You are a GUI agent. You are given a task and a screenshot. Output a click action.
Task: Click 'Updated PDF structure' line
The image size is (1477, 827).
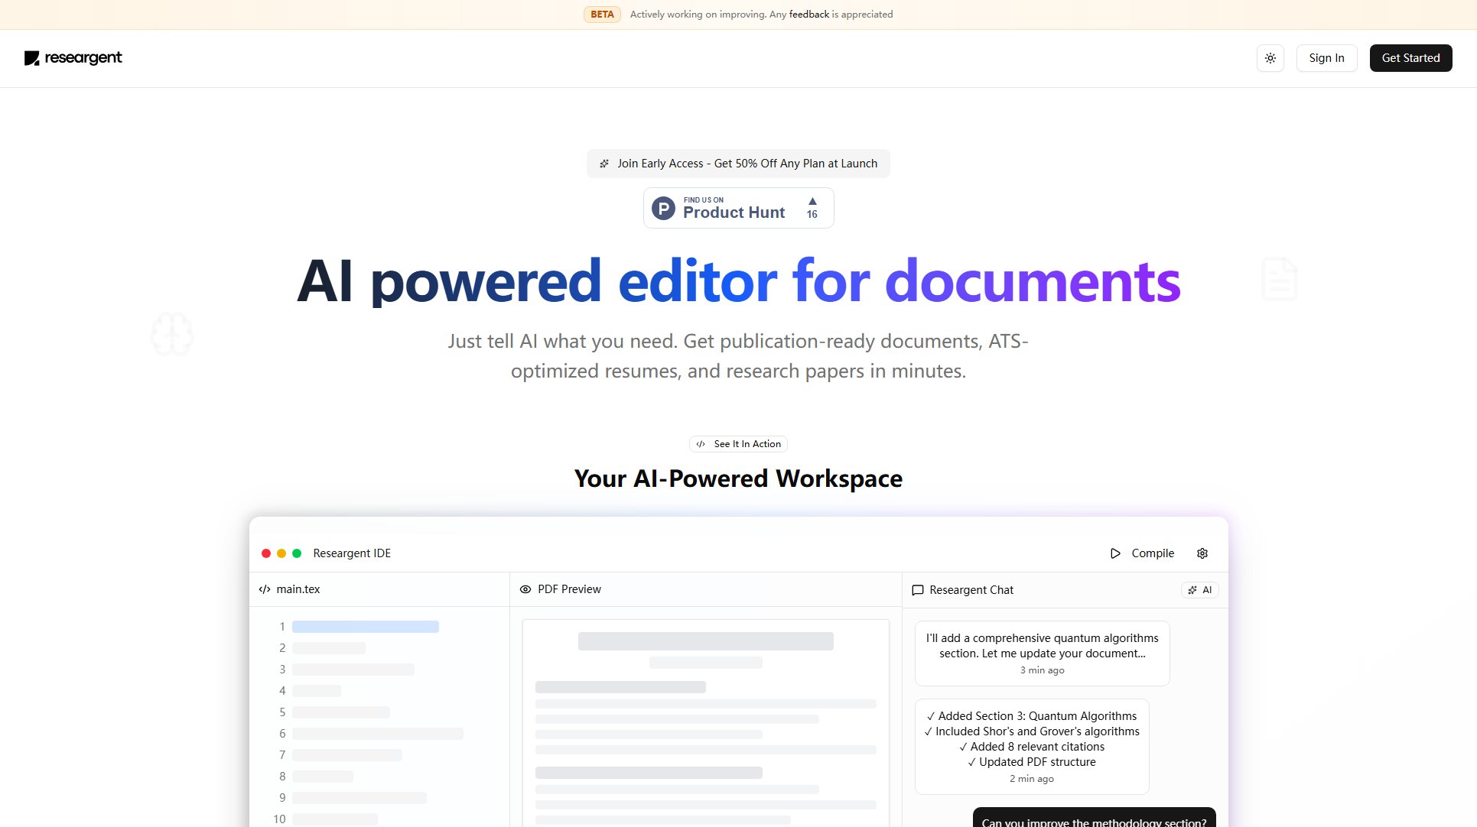coord(1032,762)
